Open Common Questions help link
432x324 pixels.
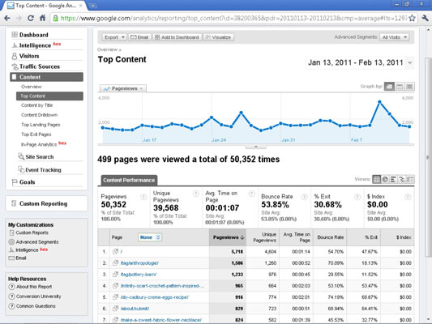pyautogui.click(x=36, y=306)
